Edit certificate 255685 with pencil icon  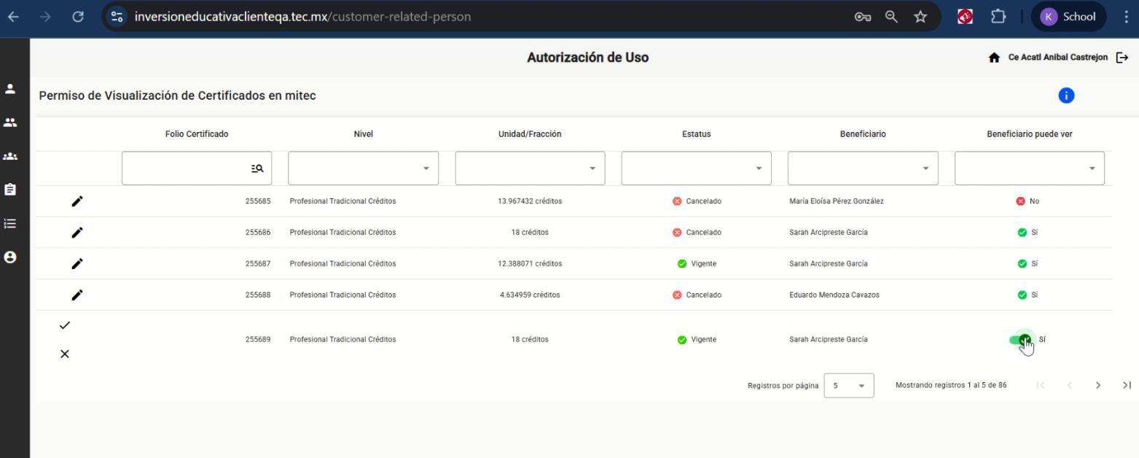pos(77,201)
